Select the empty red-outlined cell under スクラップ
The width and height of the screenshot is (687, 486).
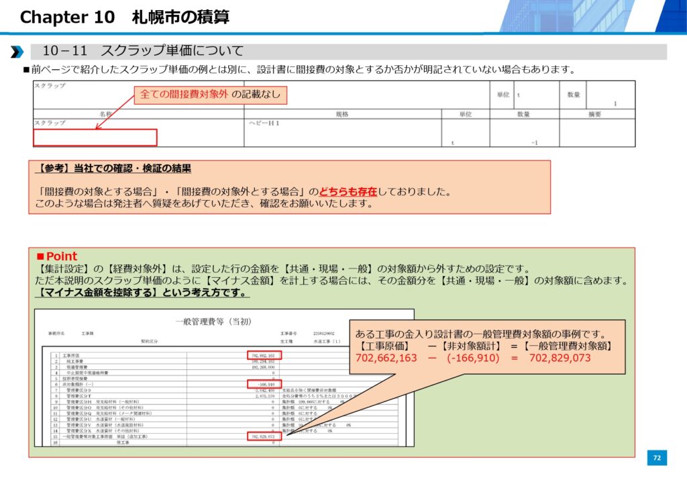(x=95, y=138)
